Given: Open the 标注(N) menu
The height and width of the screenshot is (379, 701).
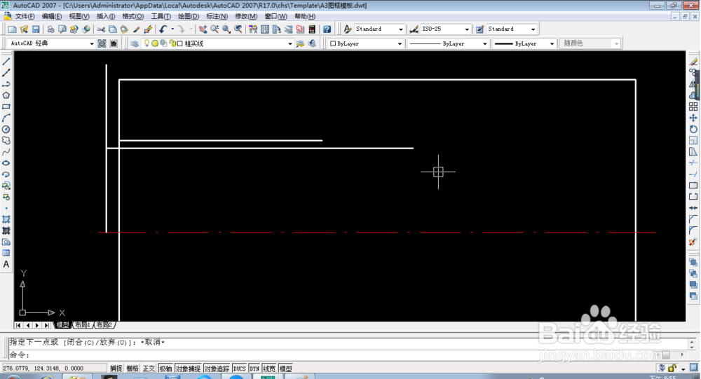Looking at the screenshot, I should click(x=217, y=16).
